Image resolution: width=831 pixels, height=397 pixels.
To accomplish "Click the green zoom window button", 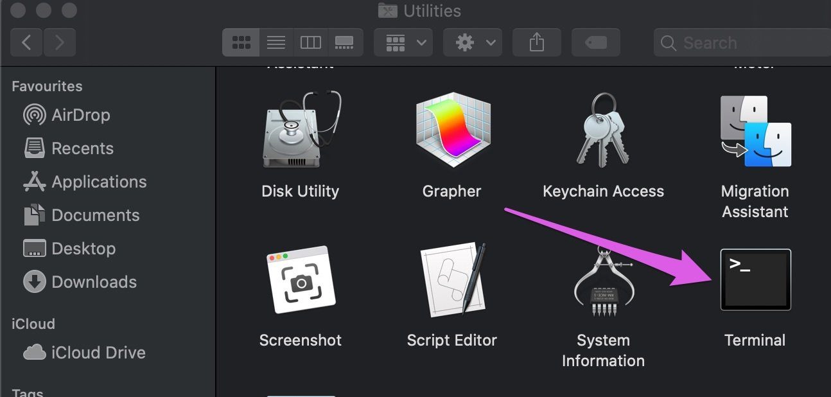I will (x=69, y=10).
